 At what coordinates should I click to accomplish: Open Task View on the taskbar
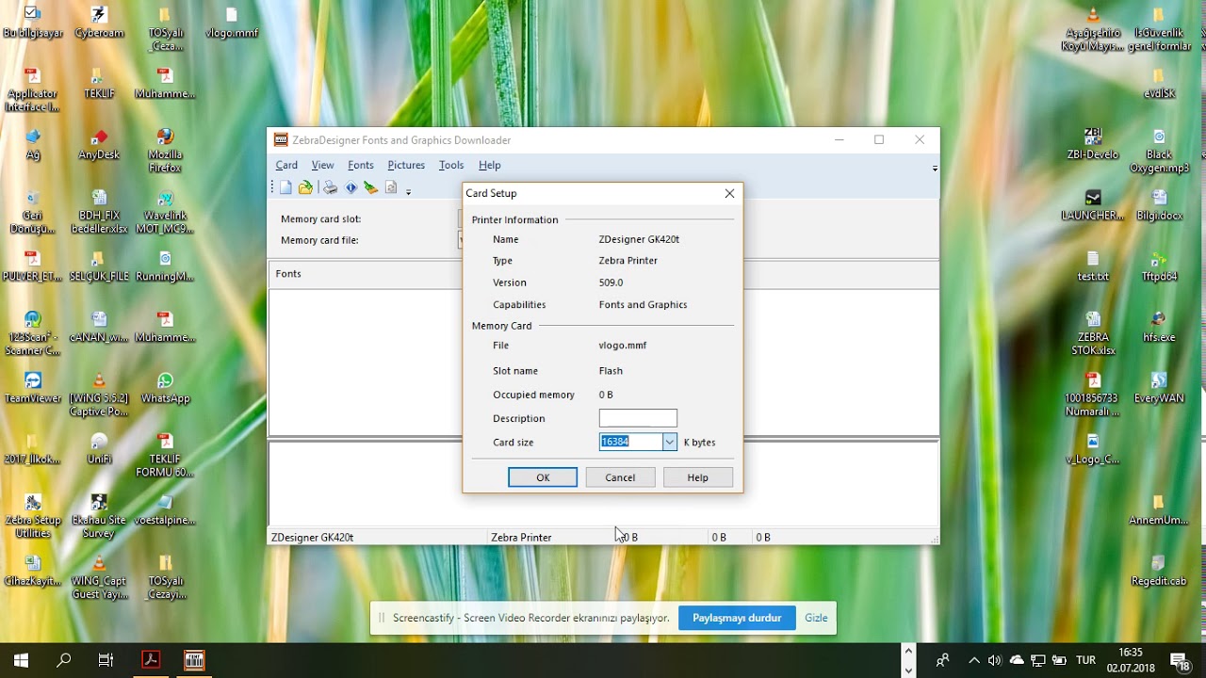pyautogui.click(x=106, y=660)
